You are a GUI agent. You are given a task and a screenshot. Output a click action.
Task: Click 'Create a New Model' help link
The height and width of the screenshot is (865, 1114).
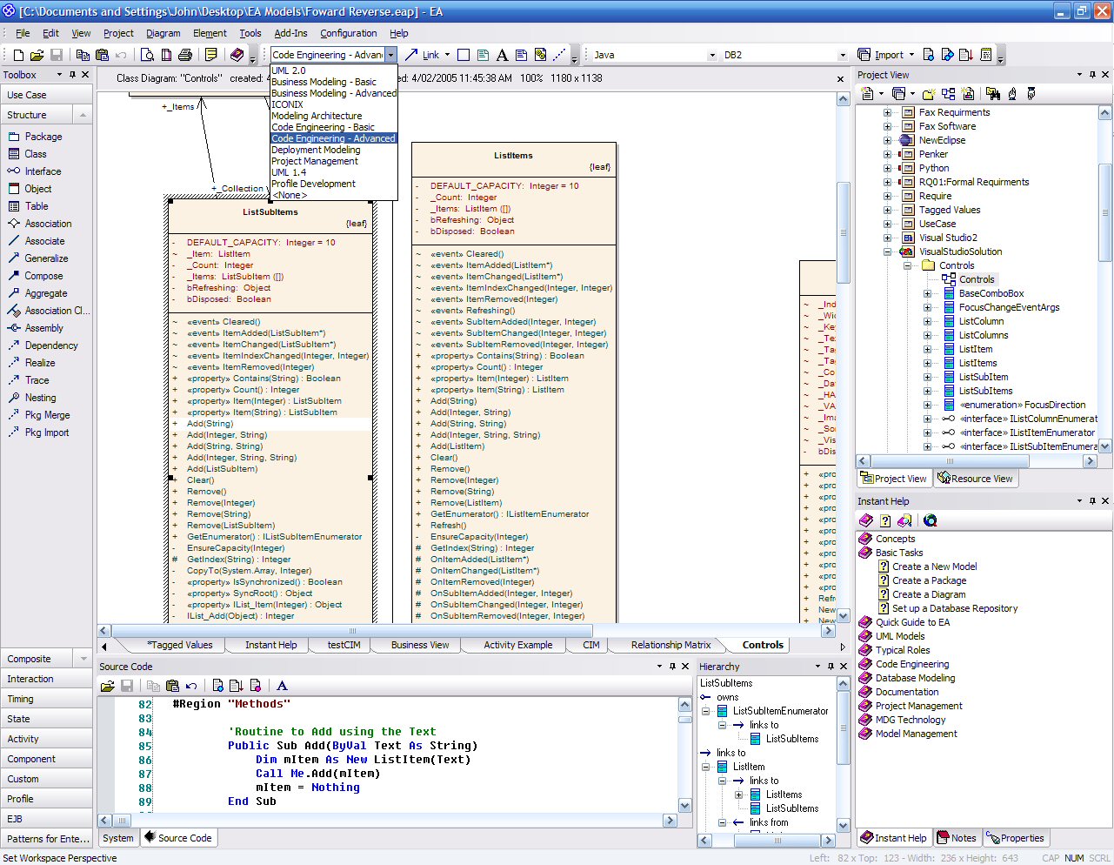[x=934, y=567]
